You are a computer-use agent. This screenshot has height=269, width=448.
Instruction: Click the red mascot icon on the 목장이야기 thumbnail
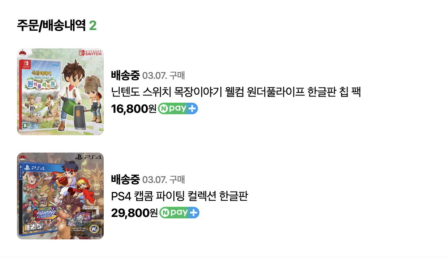coord(22,52)
